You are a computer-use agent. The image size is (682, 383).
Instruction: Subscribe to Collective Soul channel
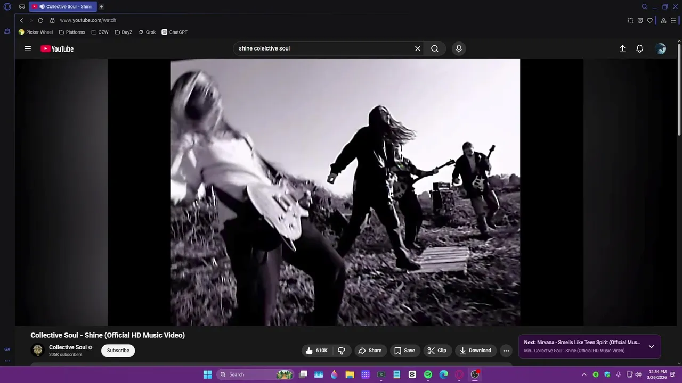[118, 351]
